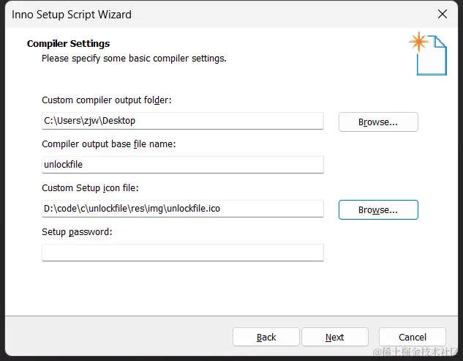Click the Browse button for output folder

(x=378, y=122)
